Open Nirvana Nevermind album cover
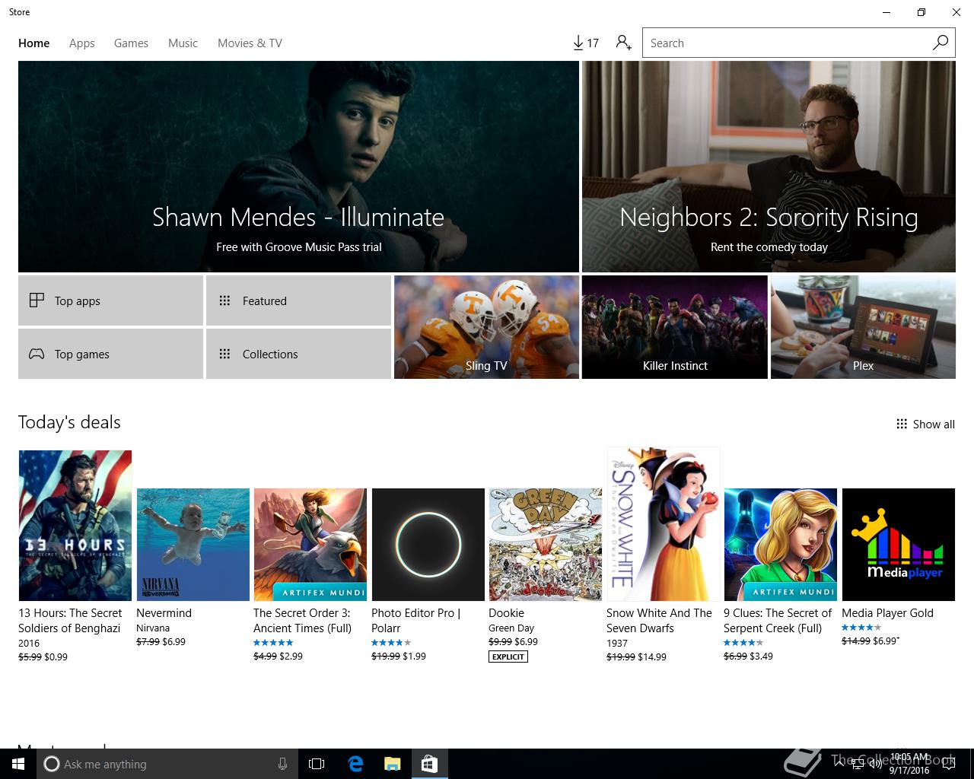974x779 pixels. click(x=193, y=545)
